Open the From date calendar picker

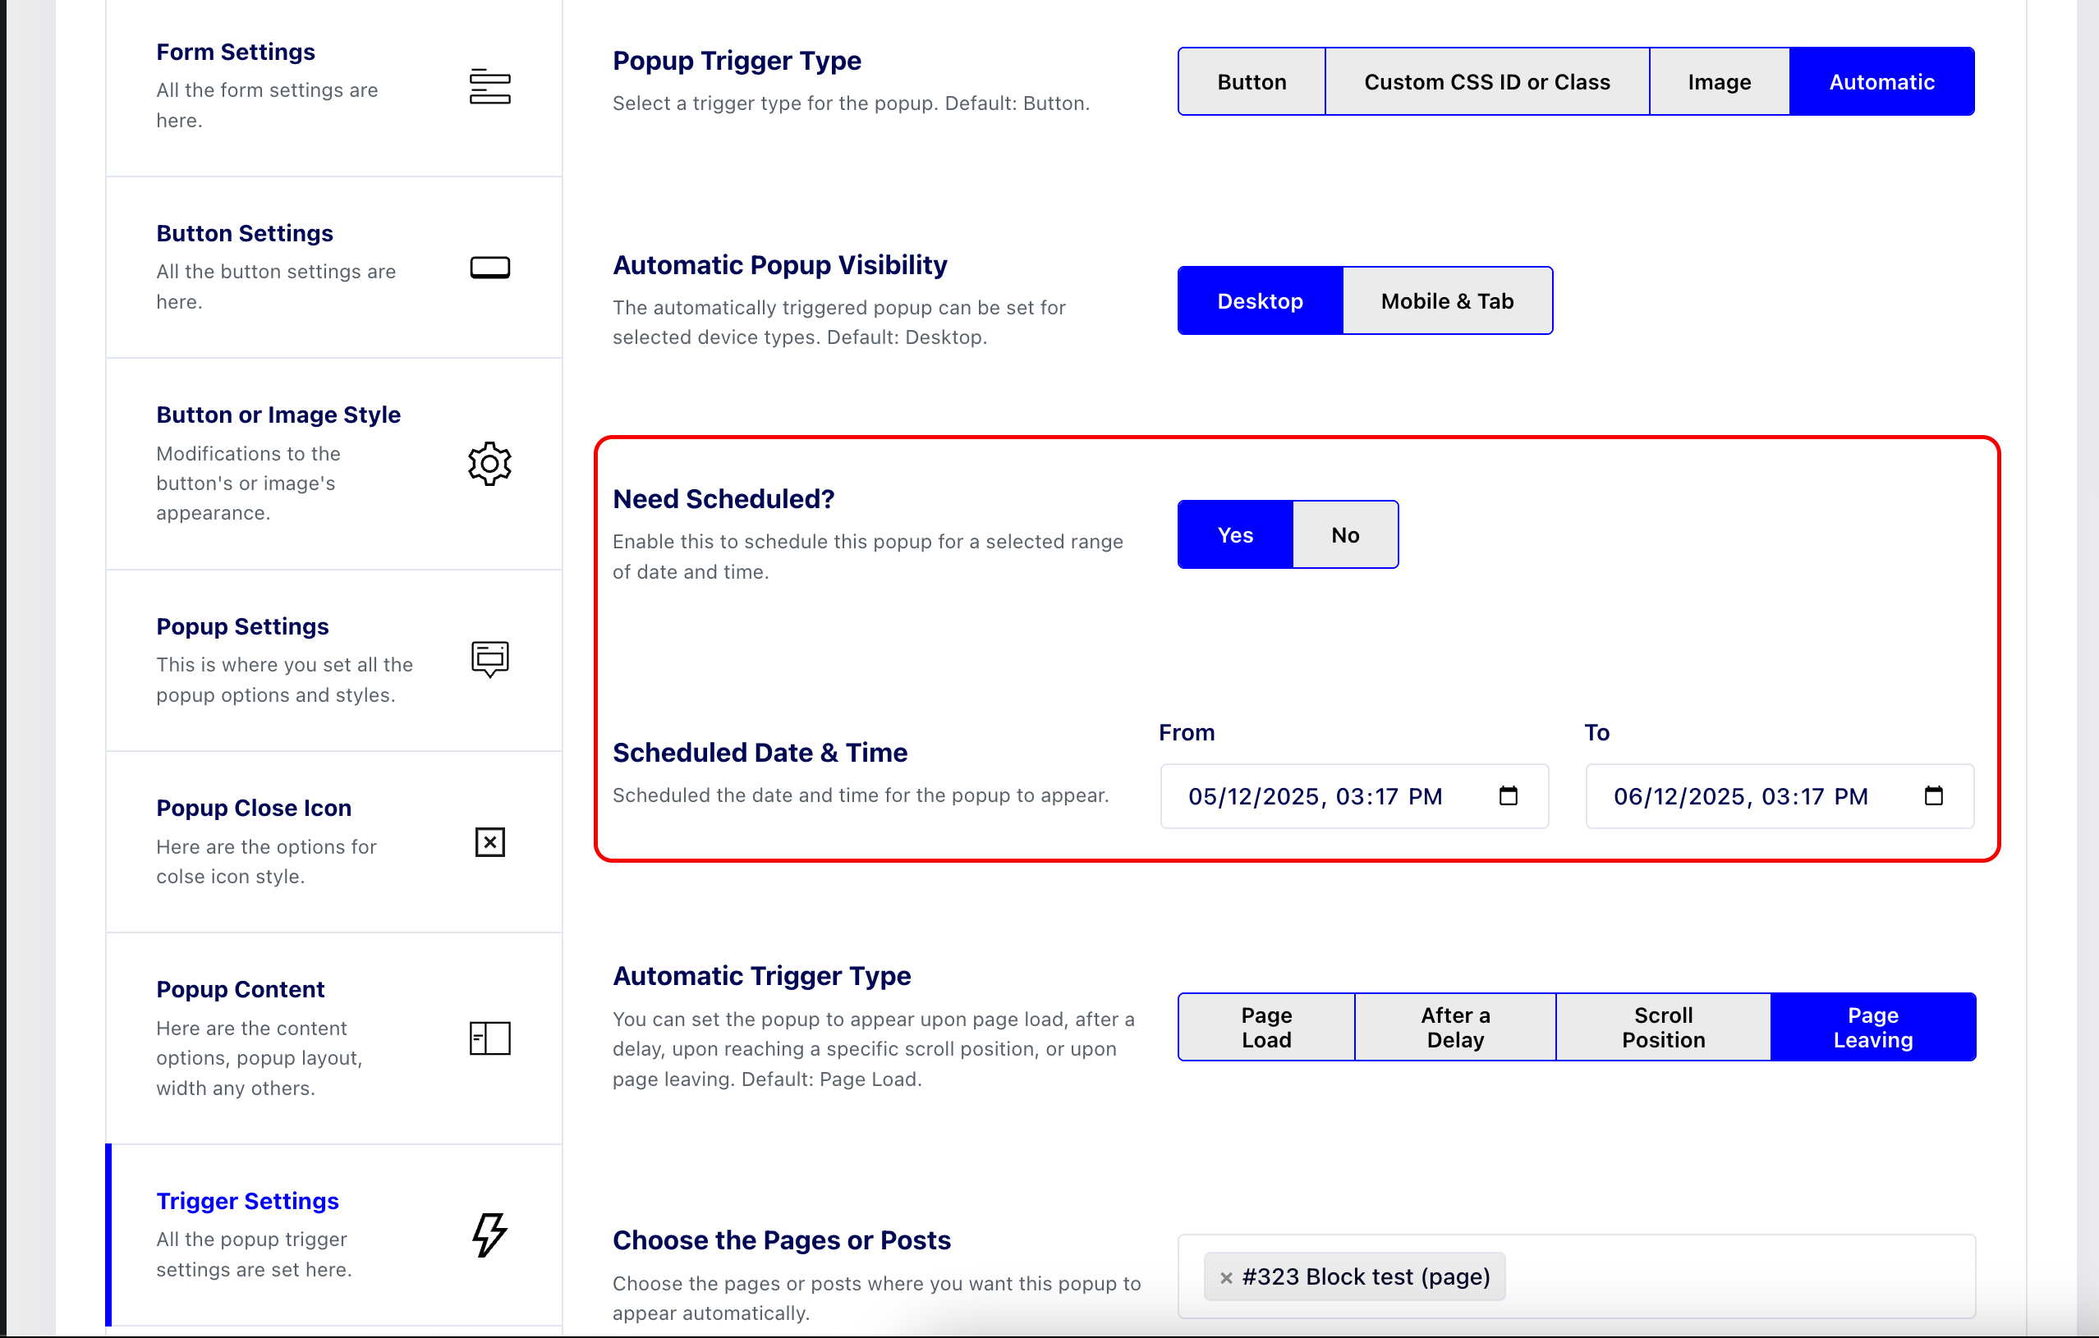pyautogui.click(x=1508, y=796)
